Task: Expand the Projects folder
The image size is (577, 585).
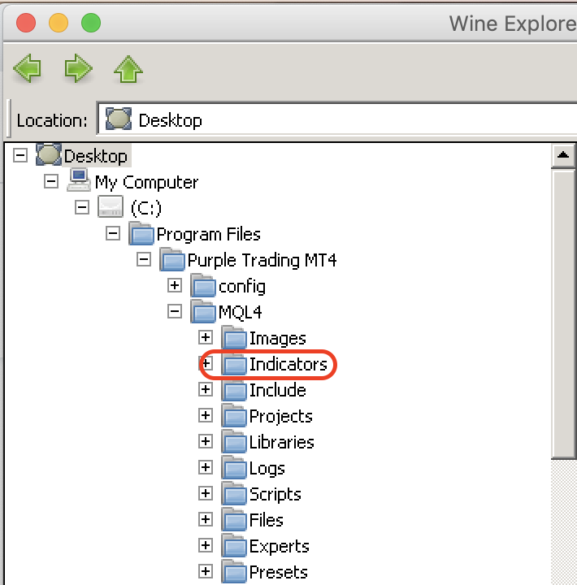Action: 206,415
